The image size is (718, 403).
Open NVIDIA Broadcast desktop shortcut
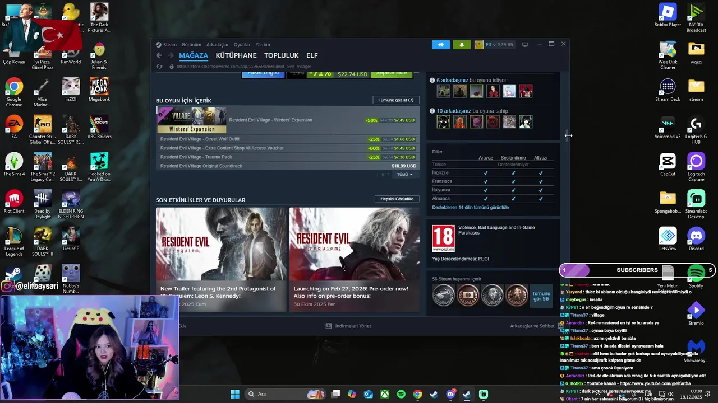(696, 18)
